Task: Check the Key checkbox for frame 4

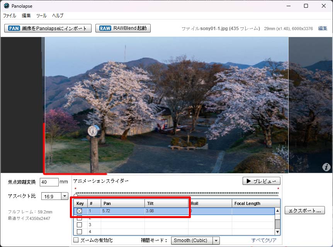Action: (80, 232)
